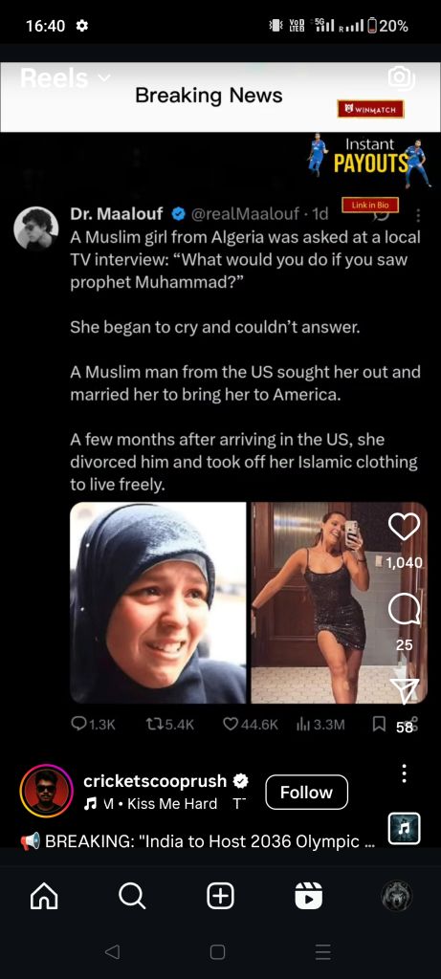The image size is (441, 979).
Task: Open comments via the speech bubble icon
Action: pos(404,609)
